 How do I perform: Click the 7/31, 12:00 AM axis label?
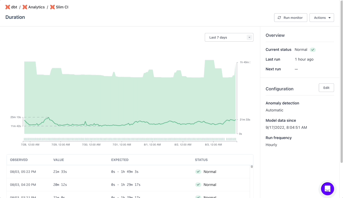[122, 145]
